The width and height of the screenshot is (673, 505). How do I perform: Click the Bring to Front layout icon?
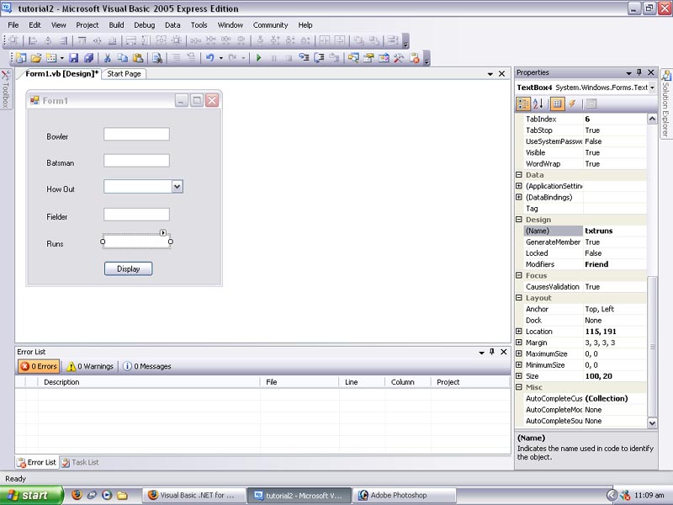tap(358, 40)
